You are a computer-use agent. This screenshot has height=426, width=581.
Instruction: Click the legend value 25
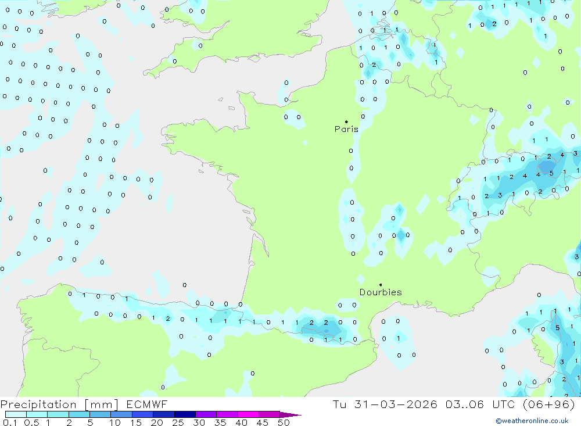click(178, 423)
